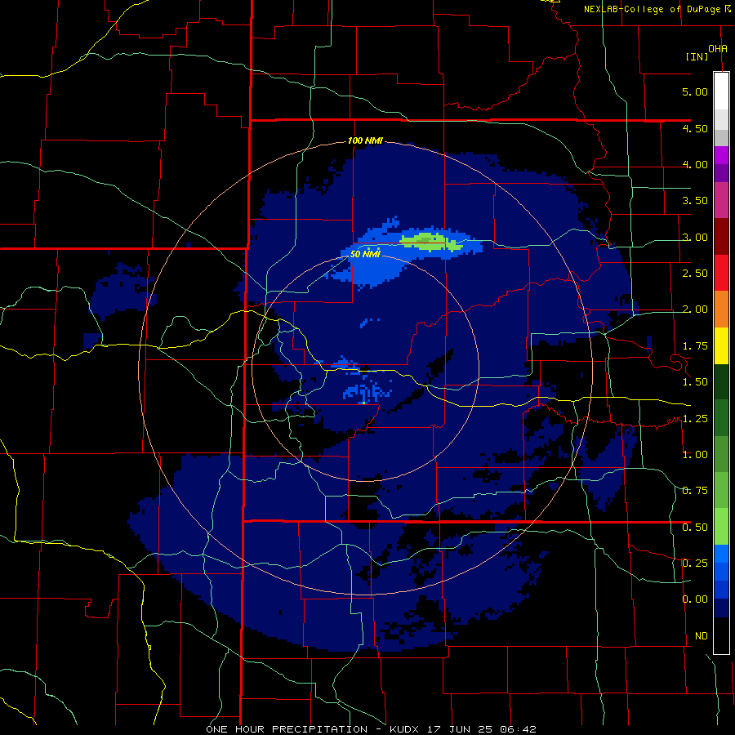Select the 0.25 legend value
Viewport: 735px width, 735px height.
[x=695, y=563]
